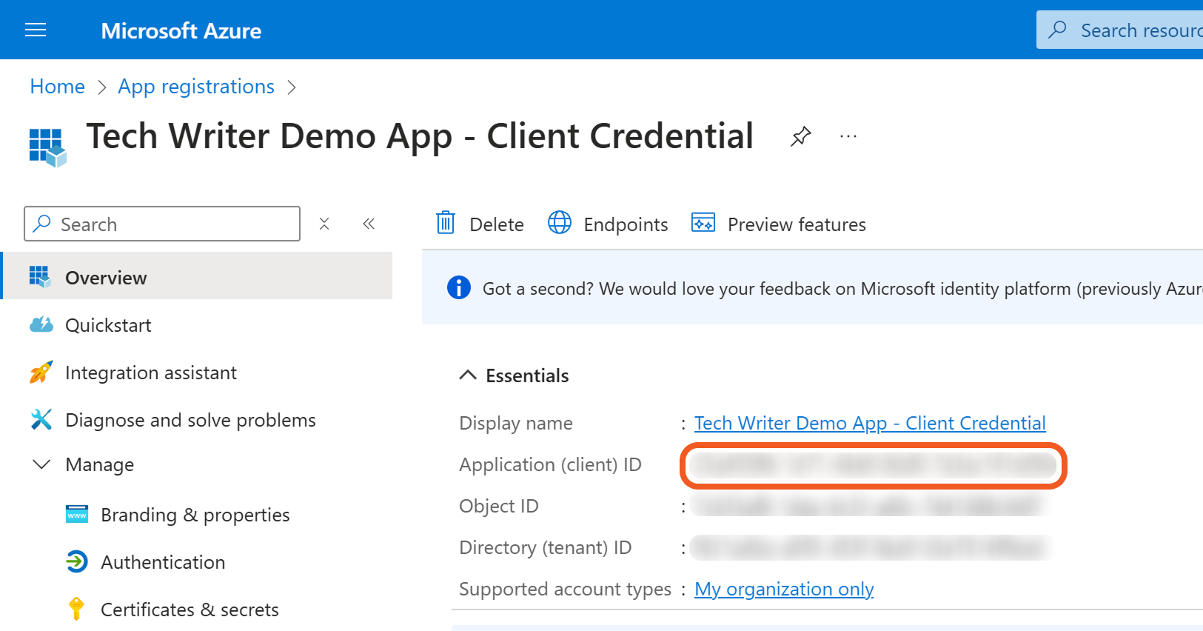Open the Quickstart sidebar item
Viewport: 1203px width, 631px height.
(x=108, y=325)
